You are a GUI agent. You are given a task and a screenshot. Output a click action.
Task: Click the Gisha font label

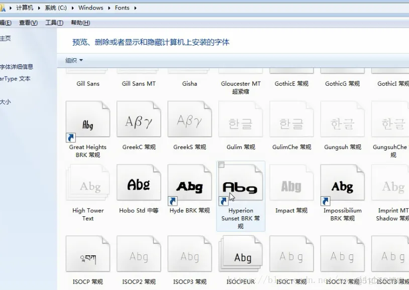click(x=189, y=84)
